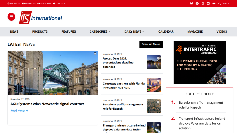Image resolution: width=237 pixels, height=133 pixels.
Task: Expand the Categories dropdown
Action: (100, 31)
